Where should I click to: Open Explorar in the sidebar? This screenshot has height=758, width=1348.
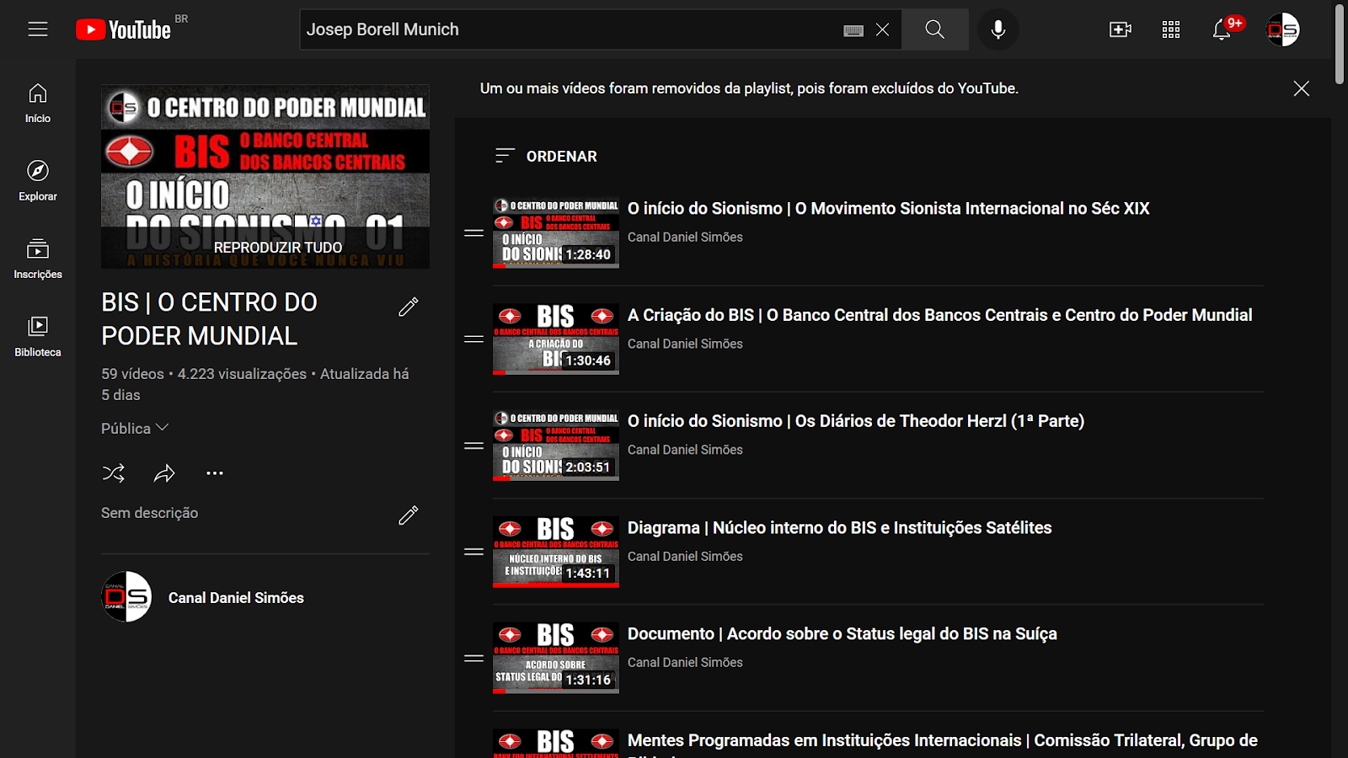click(x=38, y=181)
